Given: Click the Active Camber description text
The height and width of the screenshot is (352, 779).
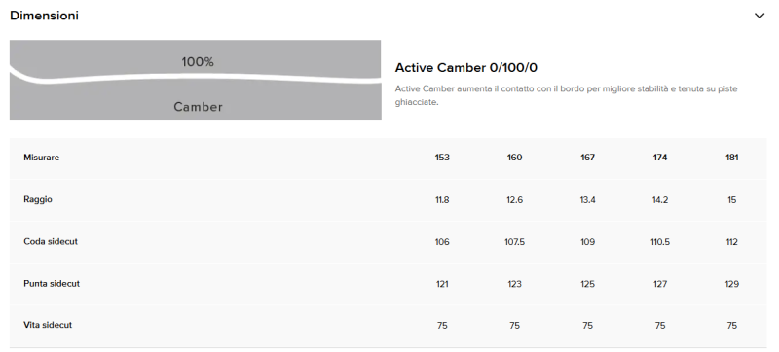Looking at the screenshot, I should pos(566,95).
